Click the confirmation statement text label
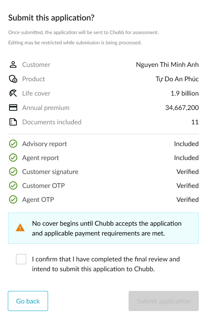This screenshot has height=334, width=207. [106, 264]
